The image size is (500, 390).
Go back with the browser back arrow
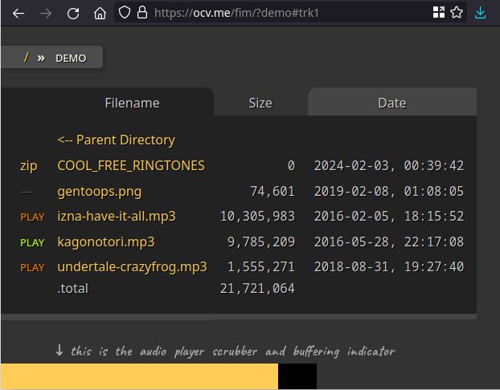point(18,14)
